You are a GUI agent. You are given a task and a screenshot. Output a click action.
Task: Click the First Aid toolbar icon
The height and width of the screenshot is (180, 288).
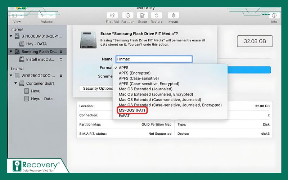(x=112, y=16)
